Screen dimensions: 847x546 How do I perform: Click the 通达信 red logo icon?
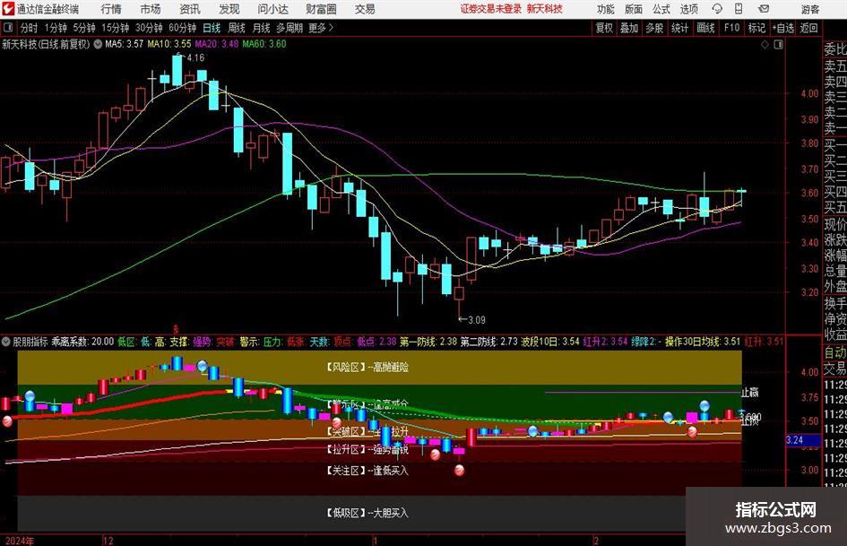click(x=8, y=9)
